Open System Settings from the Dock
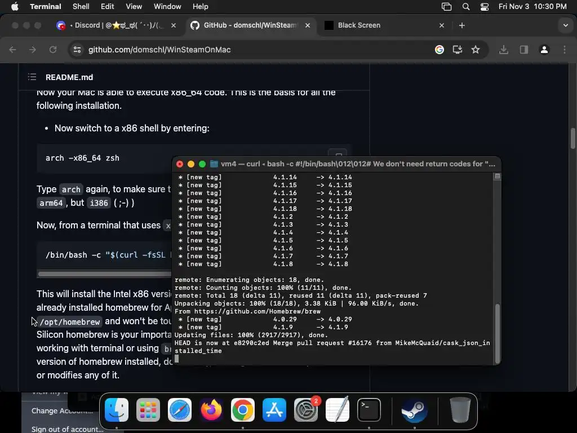 click(306, 410)
